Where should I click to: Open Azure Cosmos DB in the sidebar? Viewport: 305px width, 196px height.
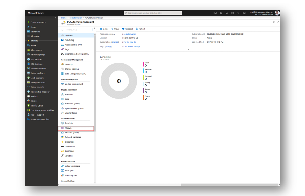(37, 69)
